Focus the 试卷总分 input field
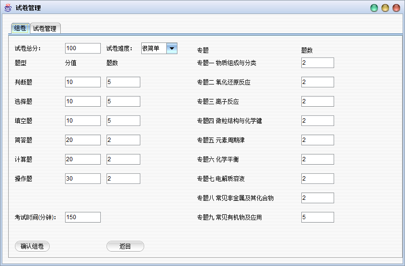 [82, 48]
